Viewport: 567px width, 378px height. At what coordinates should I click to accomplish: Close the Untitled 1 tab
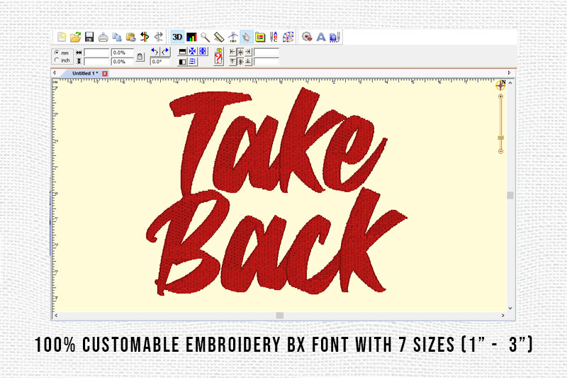pyautogui.click(x=105, y=74)
